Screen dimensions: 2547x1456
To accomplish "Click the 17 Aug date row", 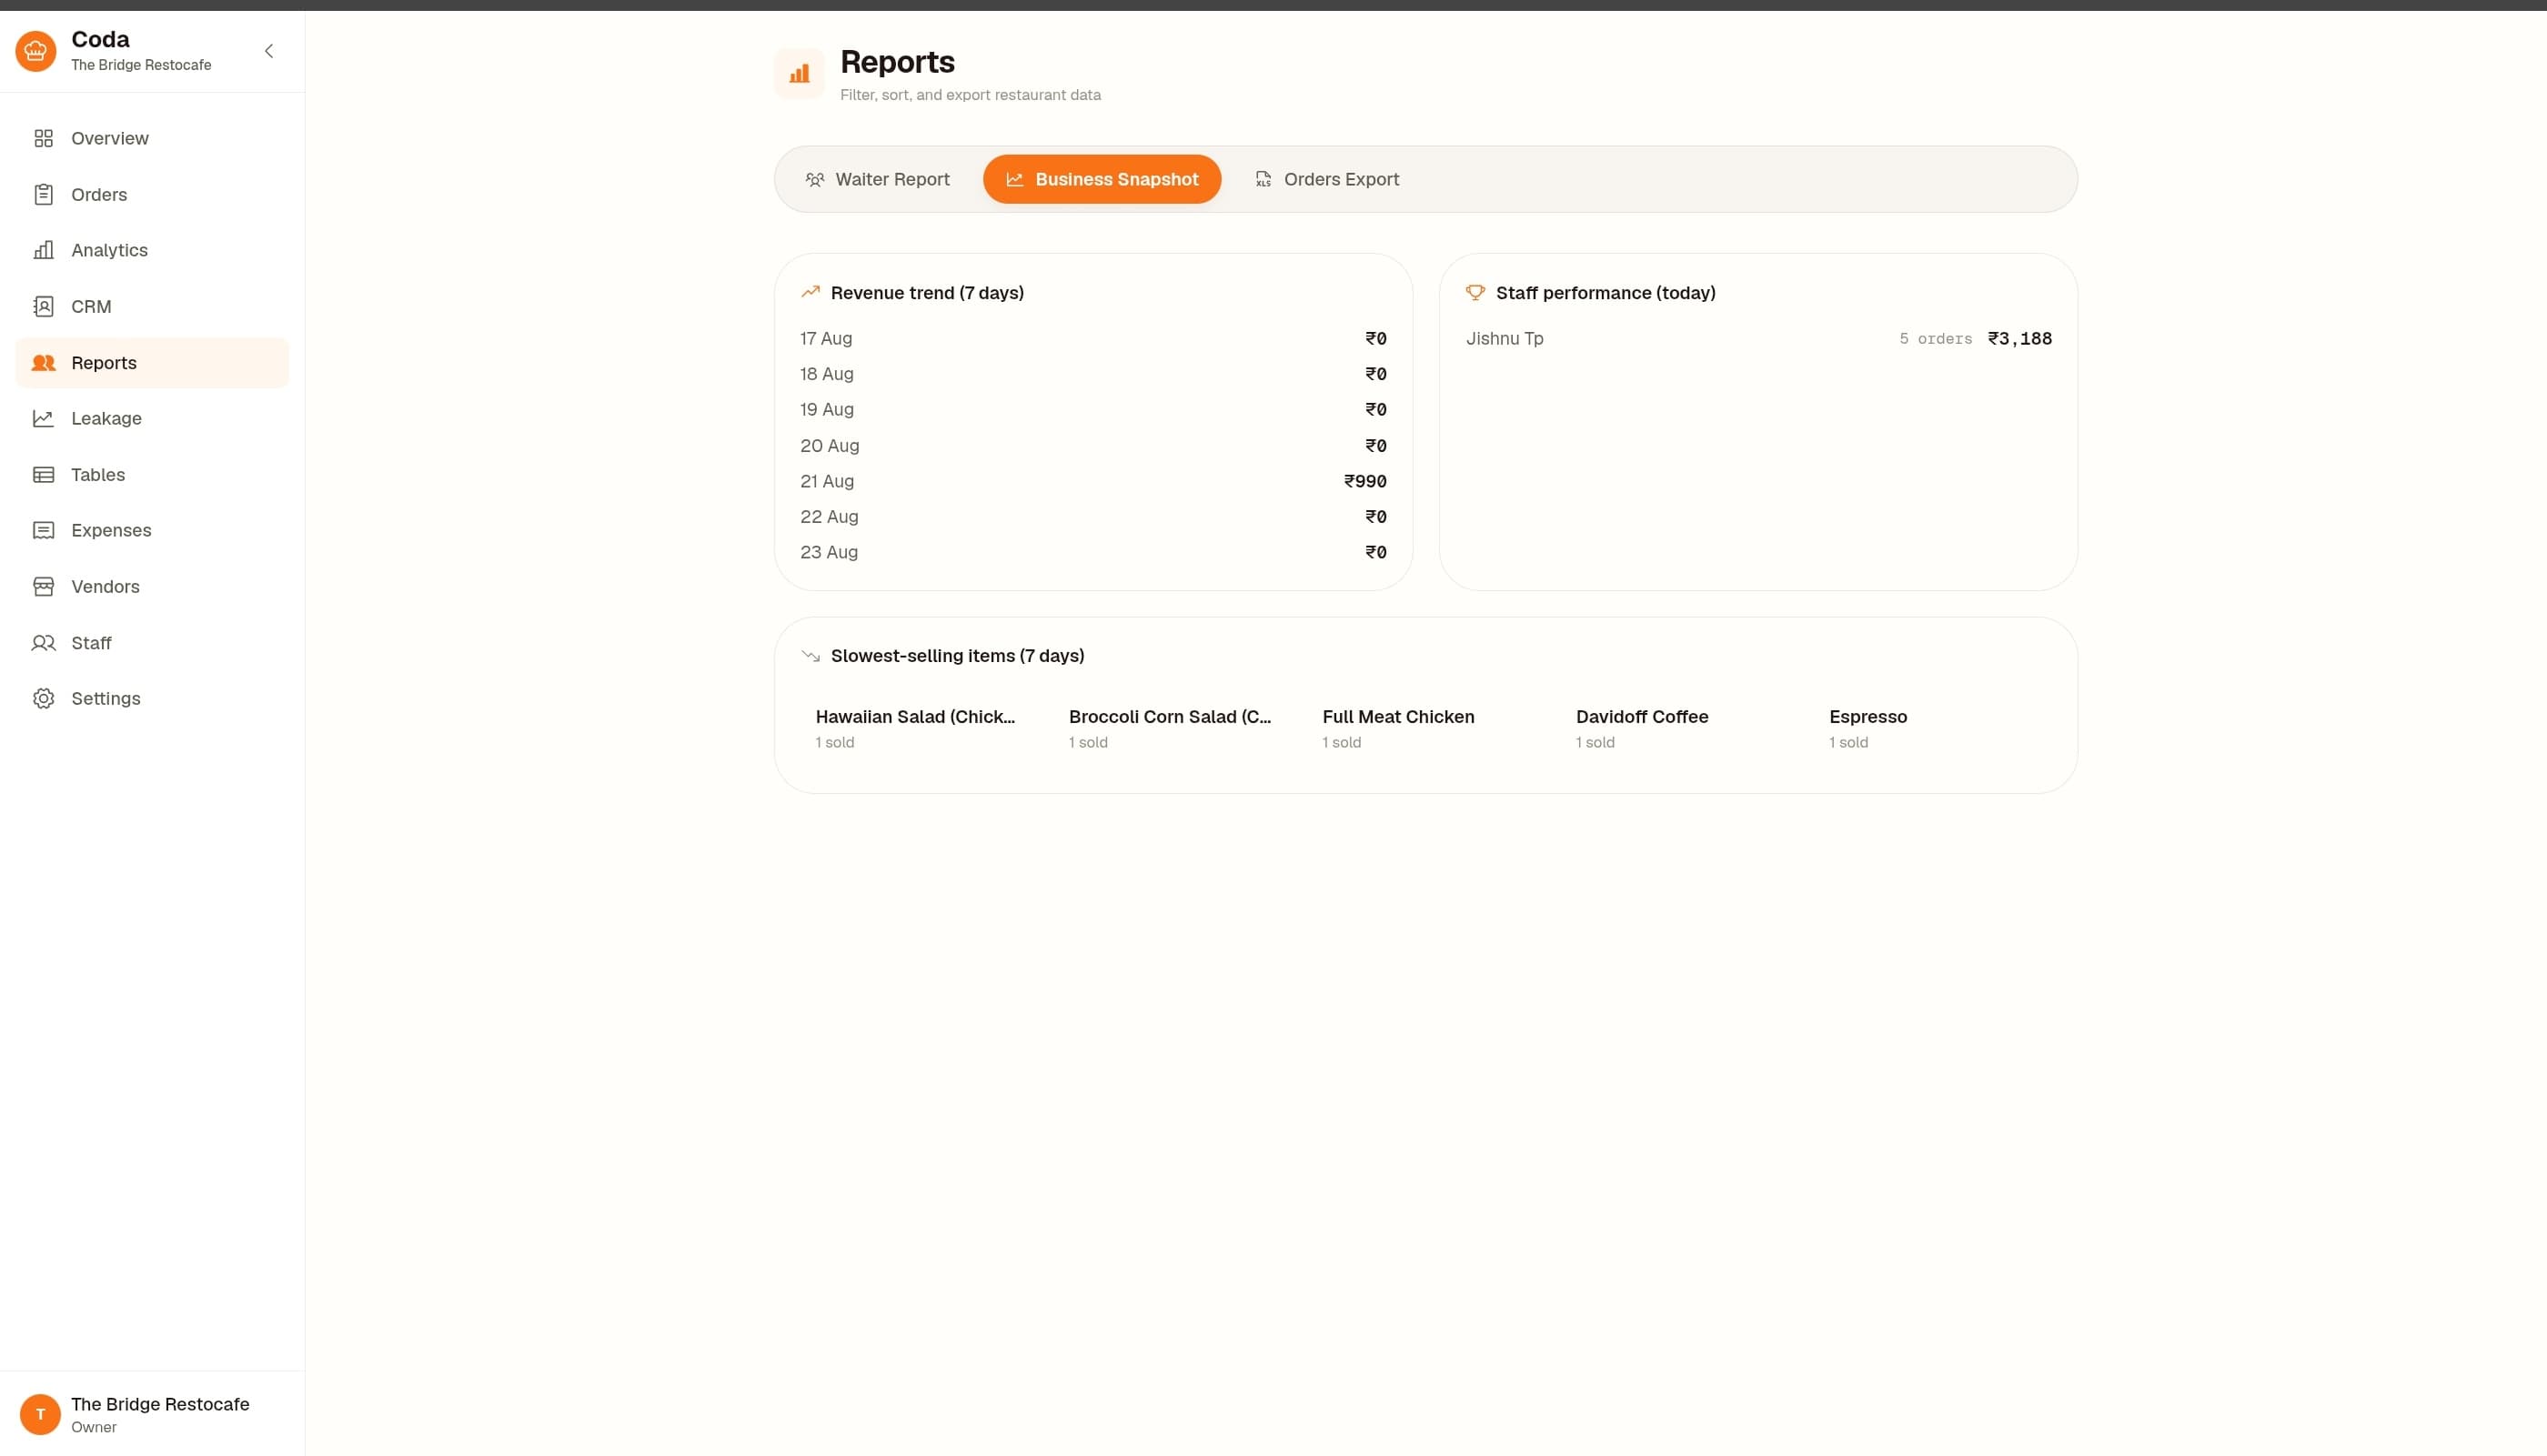I will pos(1093,338).
